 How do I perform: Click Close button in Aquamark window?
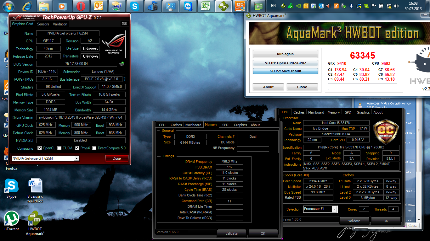[302, 87]
